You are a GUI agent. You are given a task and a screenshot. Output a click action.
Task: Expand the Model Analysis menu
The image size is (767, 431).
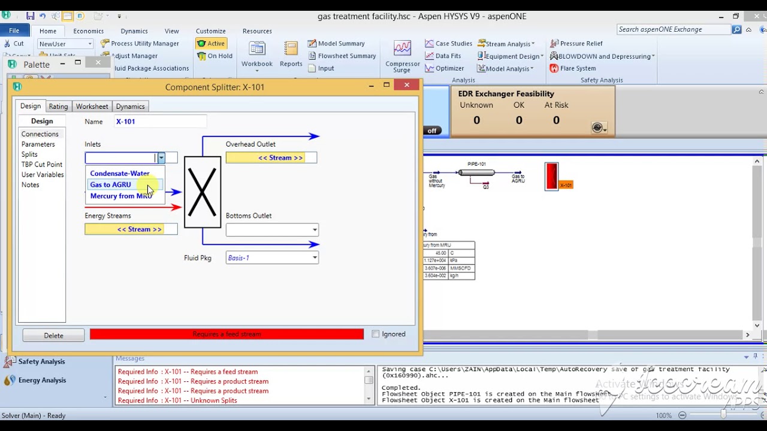coord(505,69)
